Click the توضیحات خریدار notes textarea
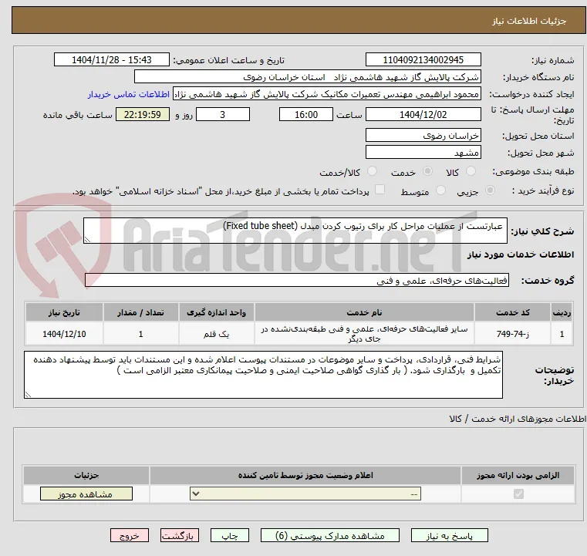Screen dimensions: 587x556 [x=263, y=375]
